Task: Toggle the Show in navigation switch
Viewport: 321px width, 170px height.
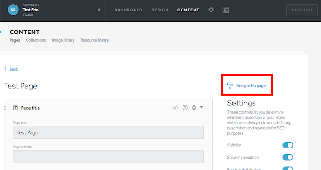Action: (288, 157)
